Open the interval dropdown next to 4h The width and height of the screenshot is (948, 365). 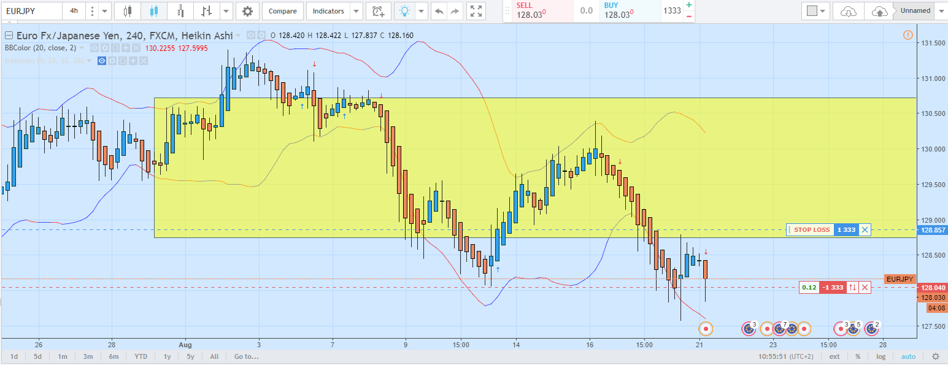point(106,11)
